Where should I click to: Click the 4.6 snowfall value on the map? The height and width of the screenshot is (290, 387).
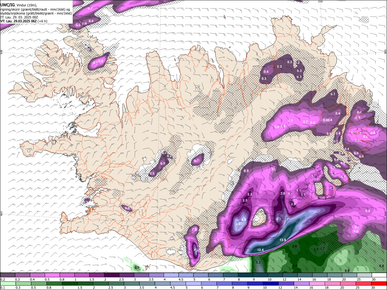click(244, 220)
